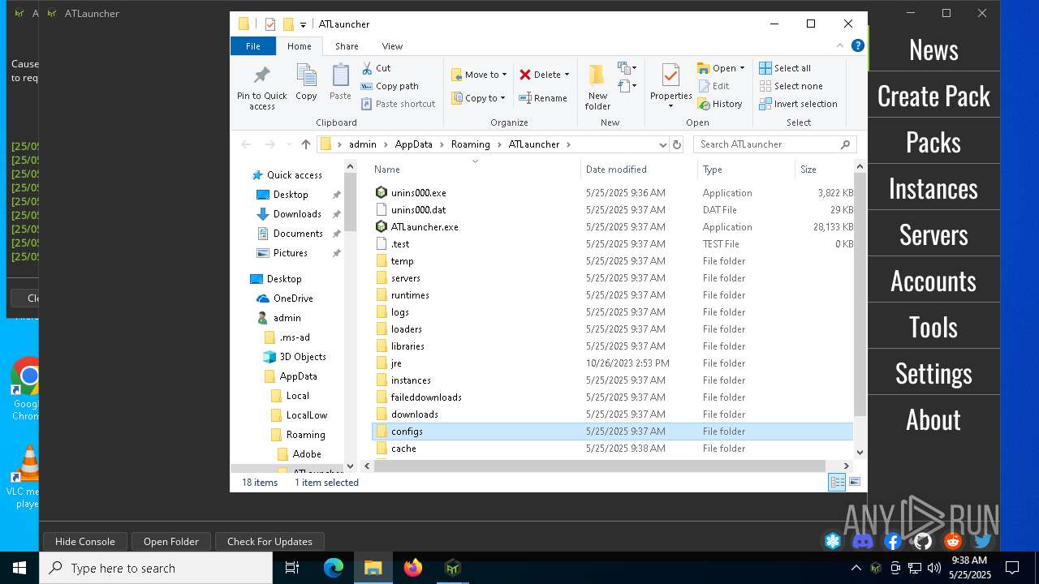Switch to the View ribbon tab
The width and height of the screenshot is (1039, 584).
tap(392, 46)
